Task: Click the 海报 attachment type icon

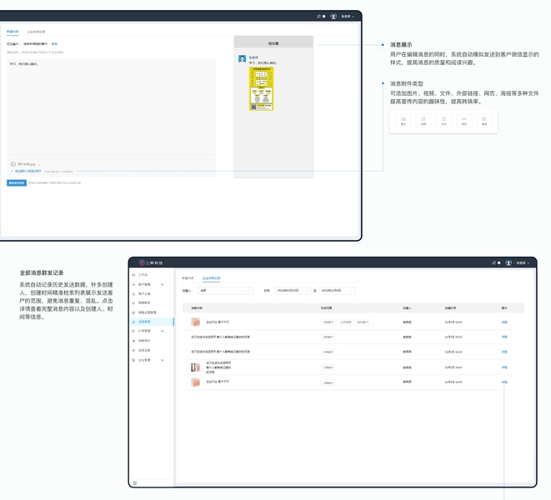Action: 484,121
